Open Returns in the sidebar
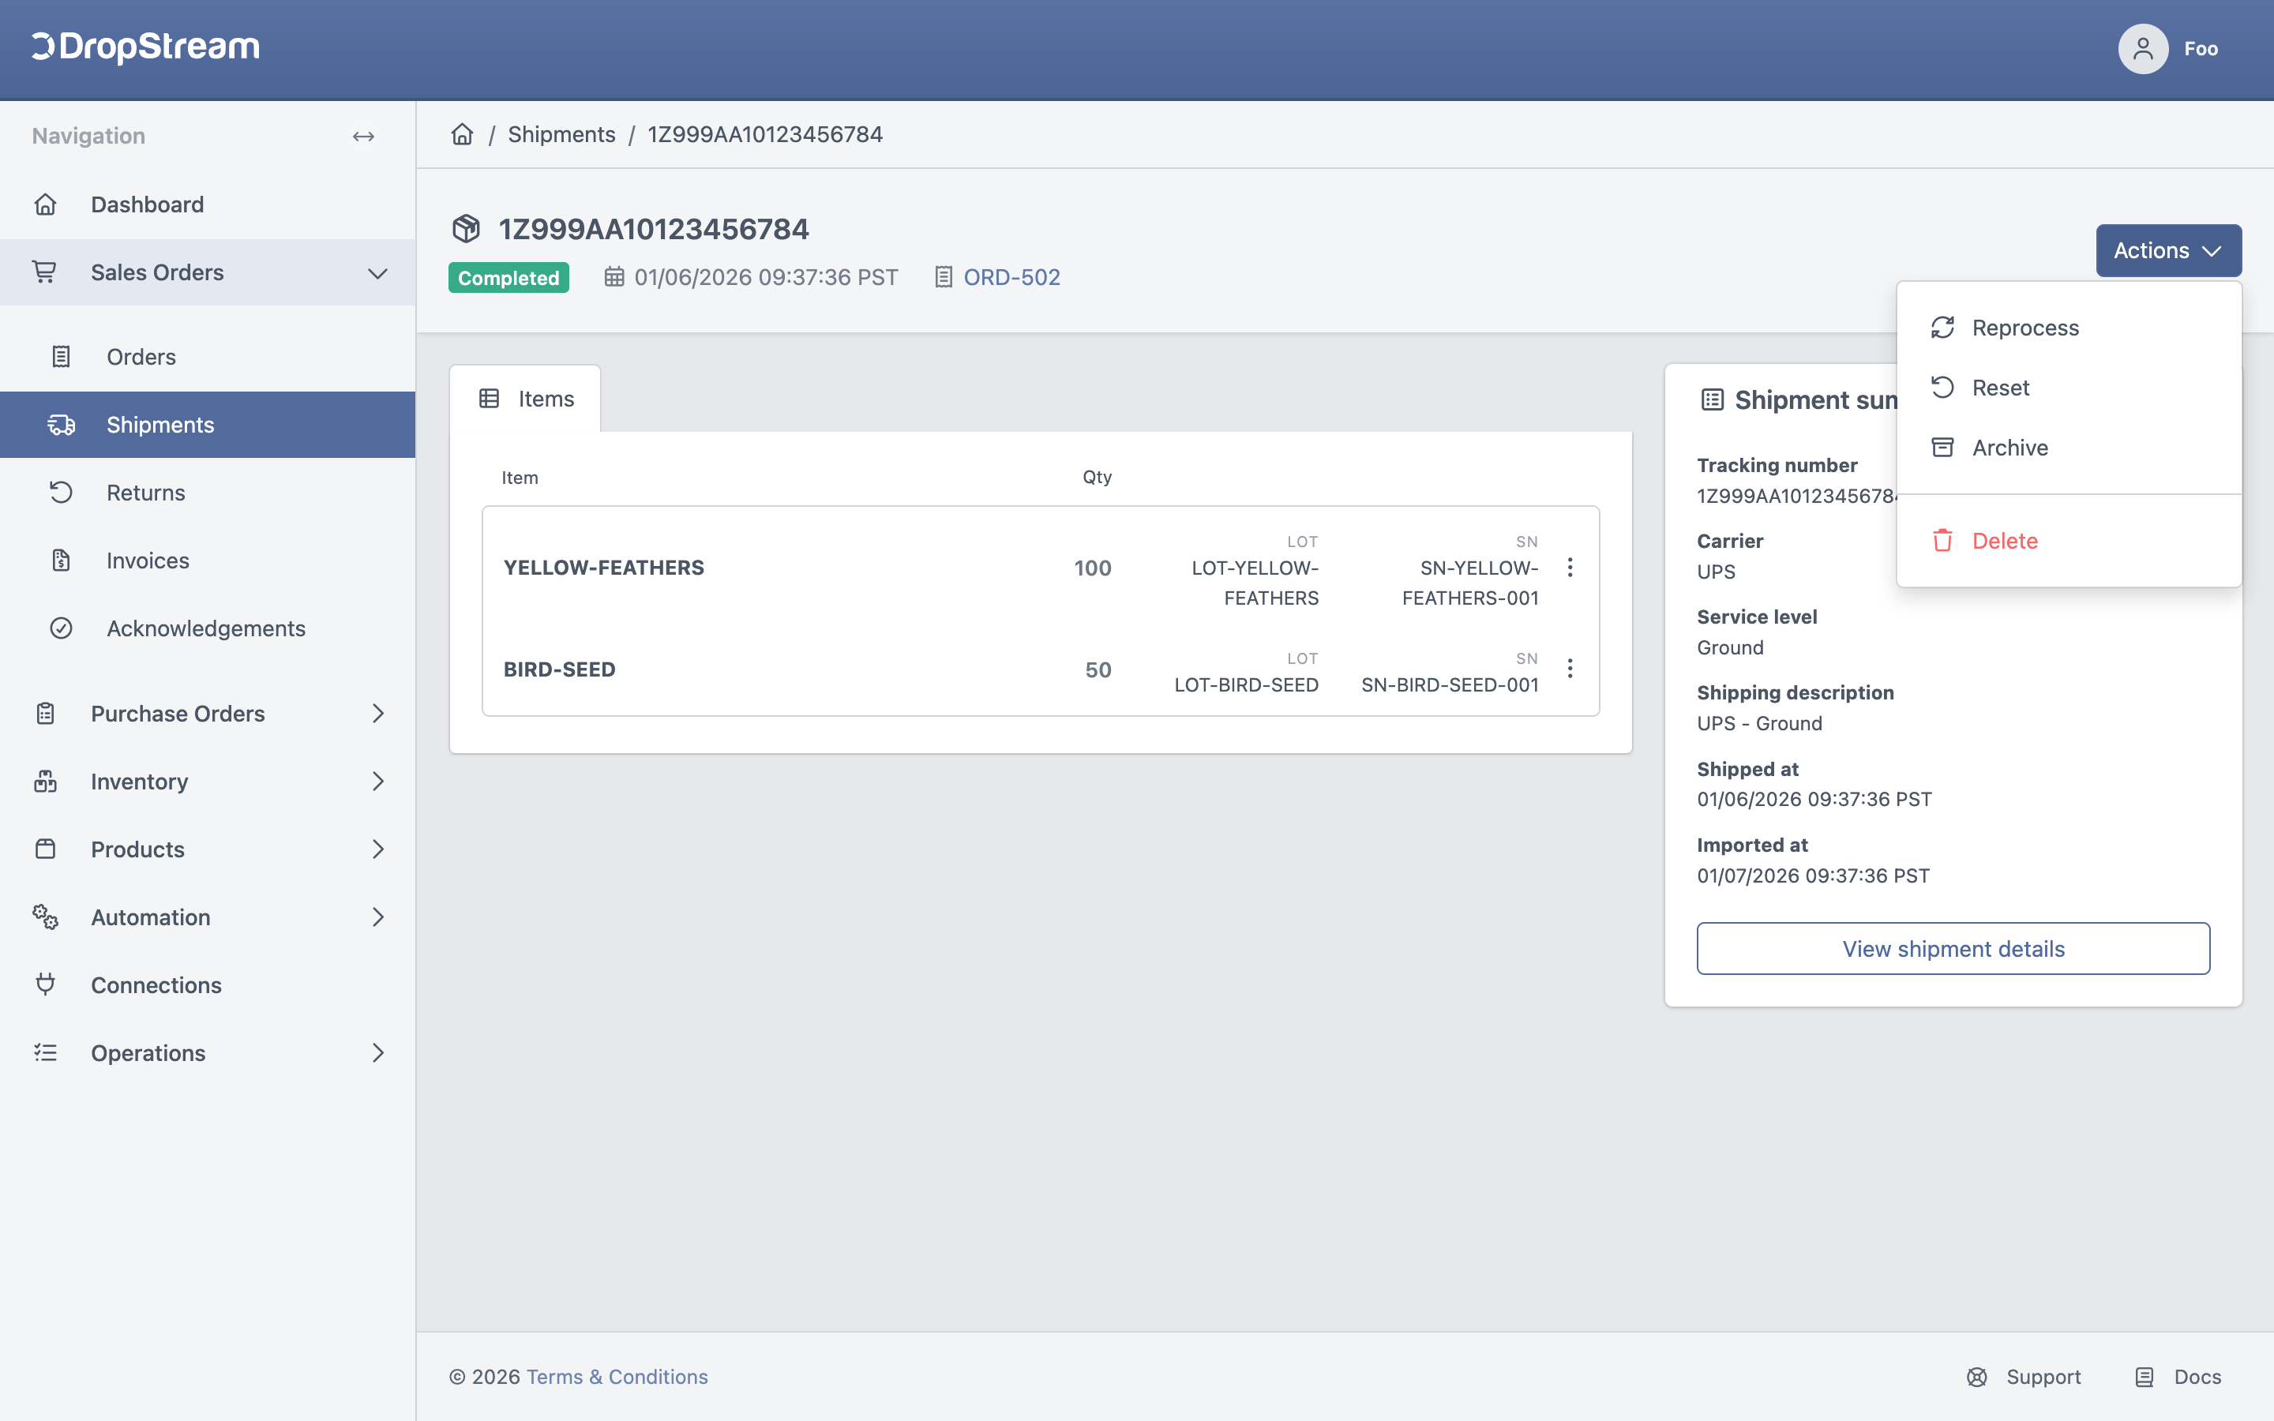 [208, 493]
